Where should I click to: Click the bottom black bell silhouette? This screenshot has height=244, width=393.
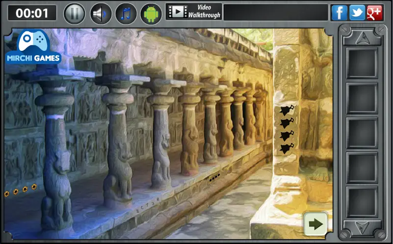tap(287, 148)
